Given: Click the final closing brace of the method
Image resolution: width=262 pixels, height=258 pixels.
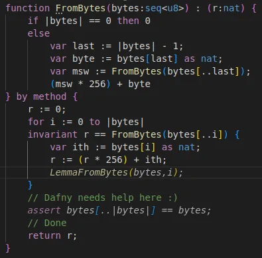Looking at the screenshot, I should click(x=8, y=248).
